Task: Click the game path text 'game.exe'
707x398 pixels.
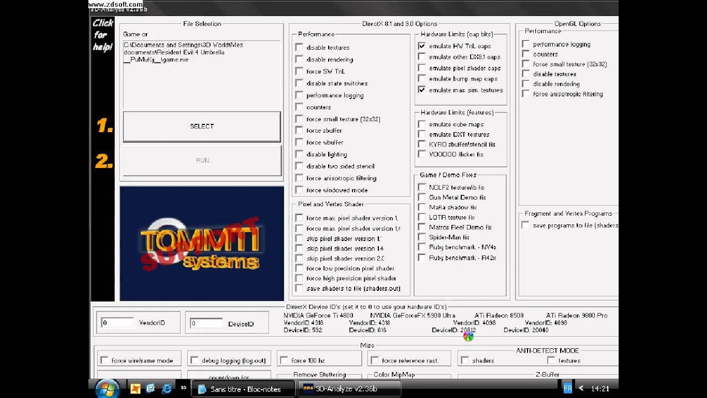Action: (x=175, y=60)
